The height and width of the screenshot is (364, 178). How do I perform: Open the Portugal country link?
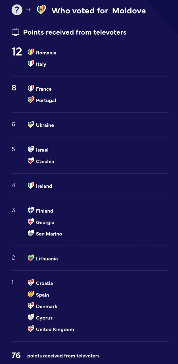coord(46,100)
